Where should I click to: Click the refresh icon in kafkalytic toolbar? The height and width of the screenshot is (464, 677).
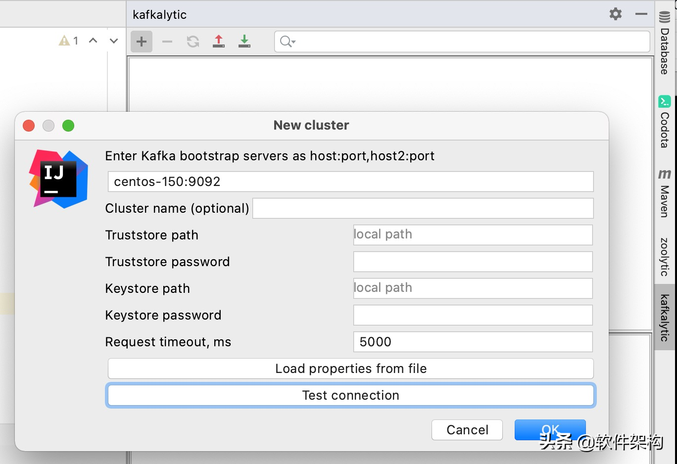193,42
